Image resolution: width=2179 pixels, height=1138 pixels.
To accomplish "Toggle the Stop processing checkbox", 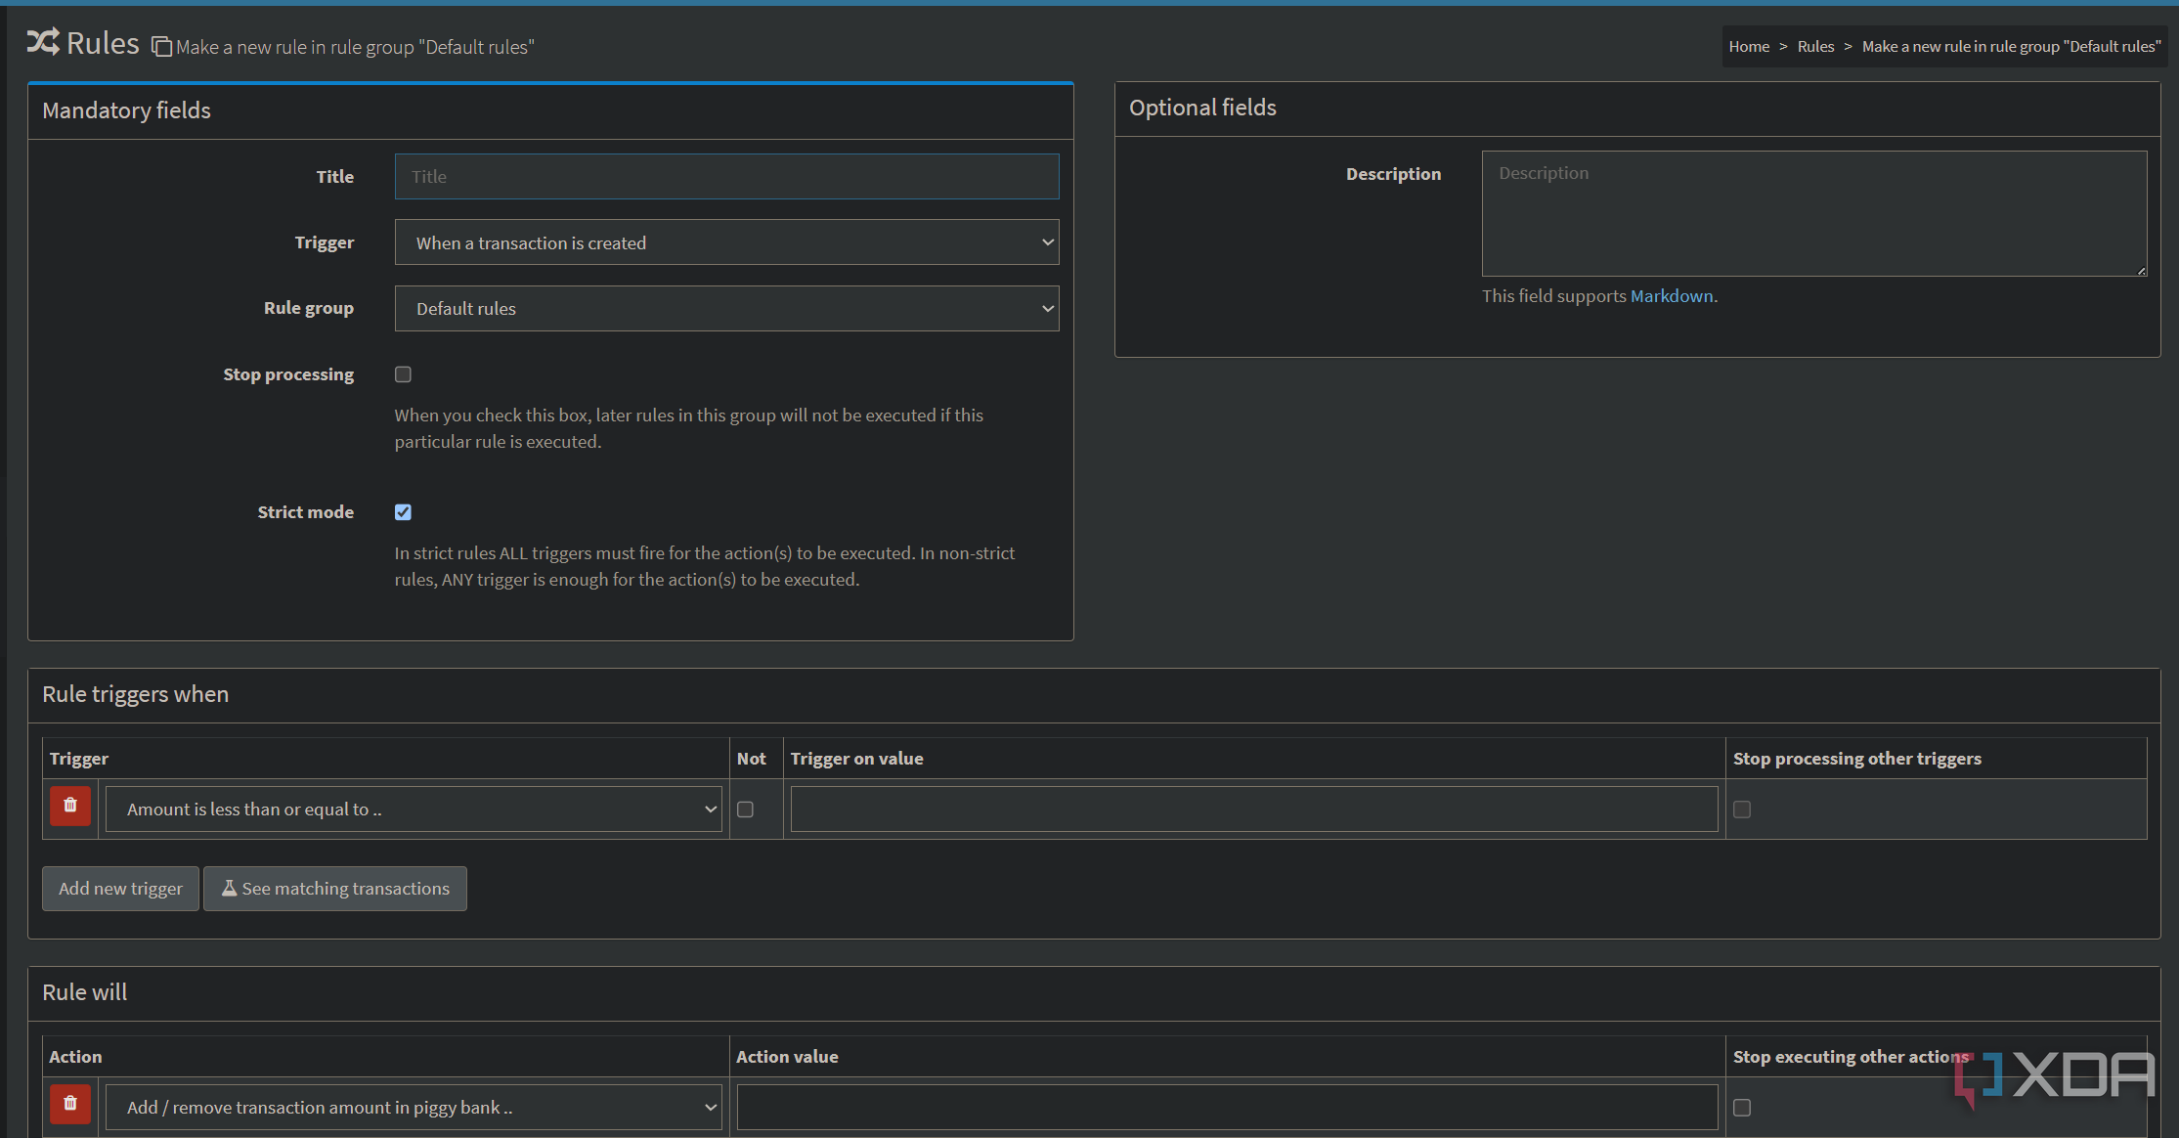I will click(x=403, y=374).
